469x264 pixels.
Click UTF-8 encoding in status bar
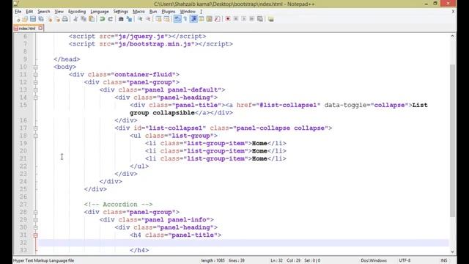405,260
